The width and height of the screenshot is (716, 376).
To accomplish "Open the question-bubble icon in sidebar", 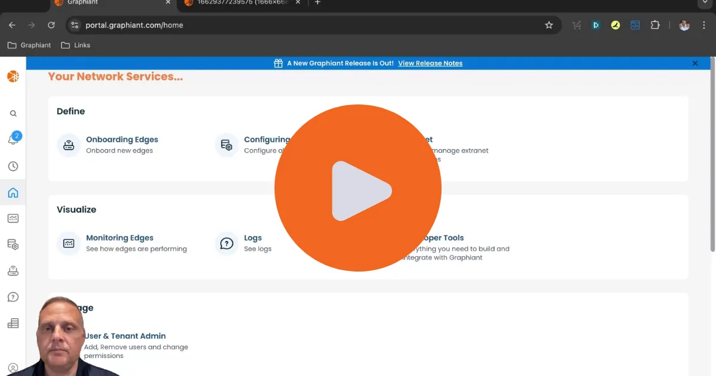I will [x=13, y=297].
